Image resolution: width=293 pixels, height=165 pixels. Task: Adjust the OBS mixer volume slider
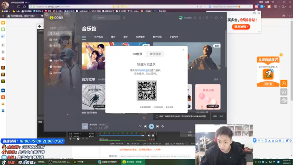coord(122,135)
